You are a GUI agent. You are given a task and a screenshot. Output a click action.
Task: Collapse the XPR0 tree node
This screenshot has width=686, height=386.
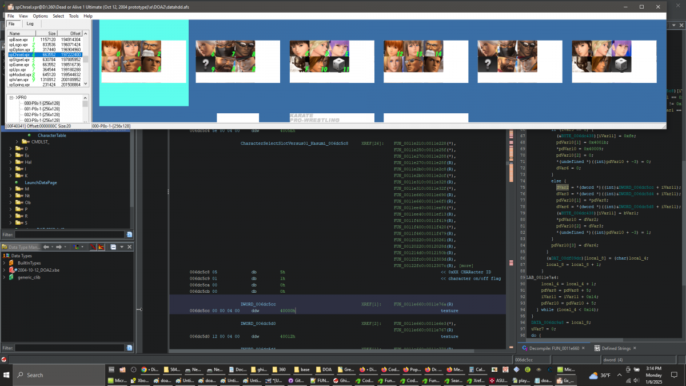coord(11,98)
